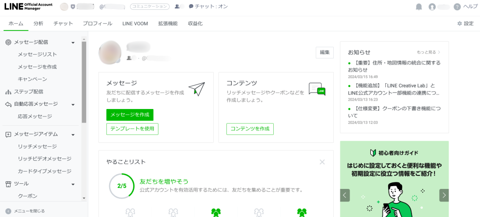The height and width of the screenshot is (217, 480).
Task: Click the profile picture on home card
Action: coord(110,52)
